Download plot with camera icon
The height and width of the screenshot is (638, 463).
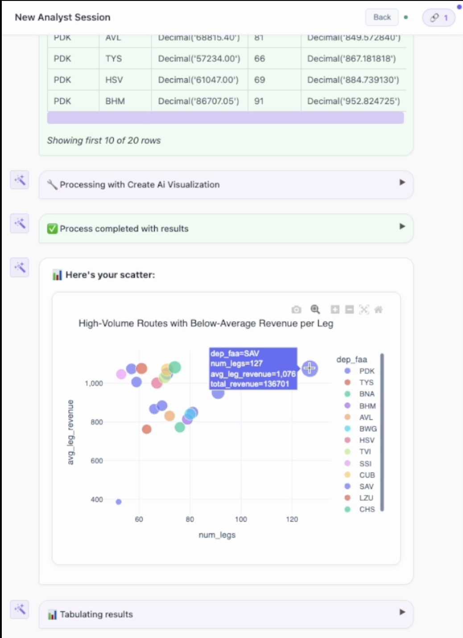pyautogui.click(x=296, y=310)
